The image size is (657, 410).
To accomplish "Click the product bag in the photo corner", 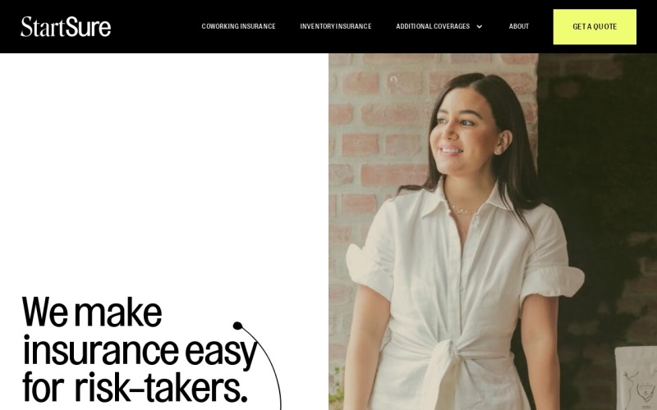I will coord(636,378).
